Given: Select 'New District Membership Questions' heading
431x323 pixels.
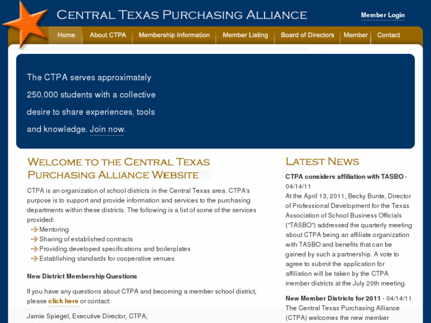Looking at the screenshot, I should tap(82, 276).
